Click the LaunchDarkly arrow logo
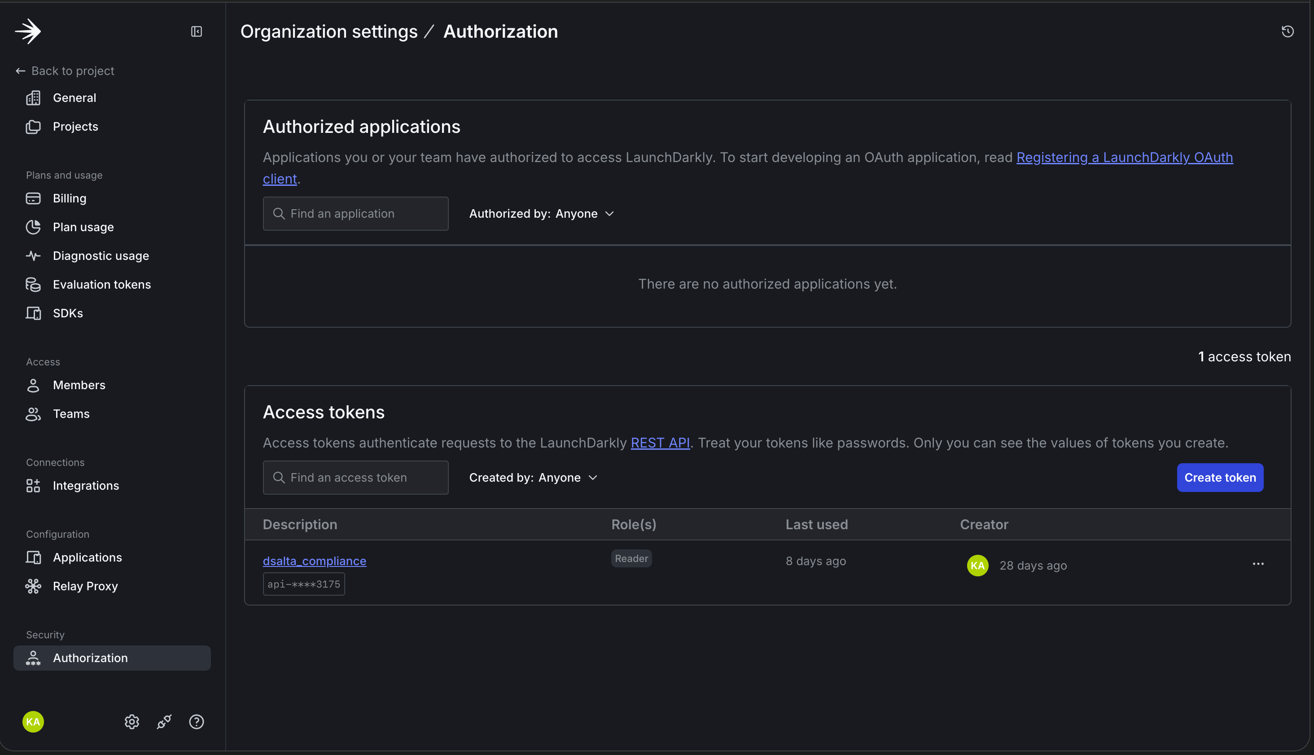Image resolution: width=1314 pixels, height=755 pixels. (x=28, y=31)
